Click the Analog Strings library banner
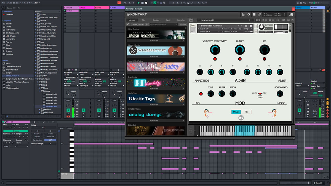Image resolution: width=331 pixels, height=186 pixels. pos(156,115)
